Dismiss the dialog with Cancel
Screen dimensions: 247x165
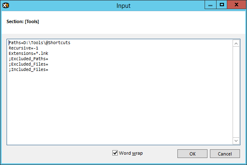tap(225, 154)
